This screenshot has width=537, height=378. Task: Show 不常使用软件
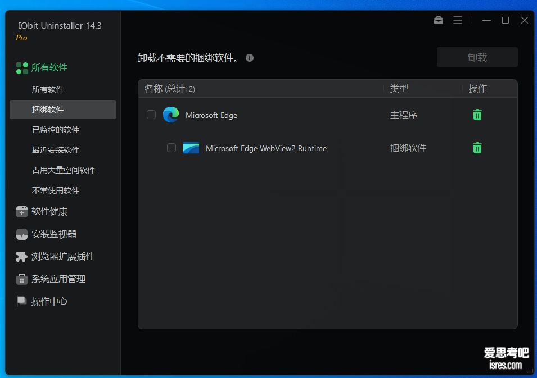click(56, 190)
